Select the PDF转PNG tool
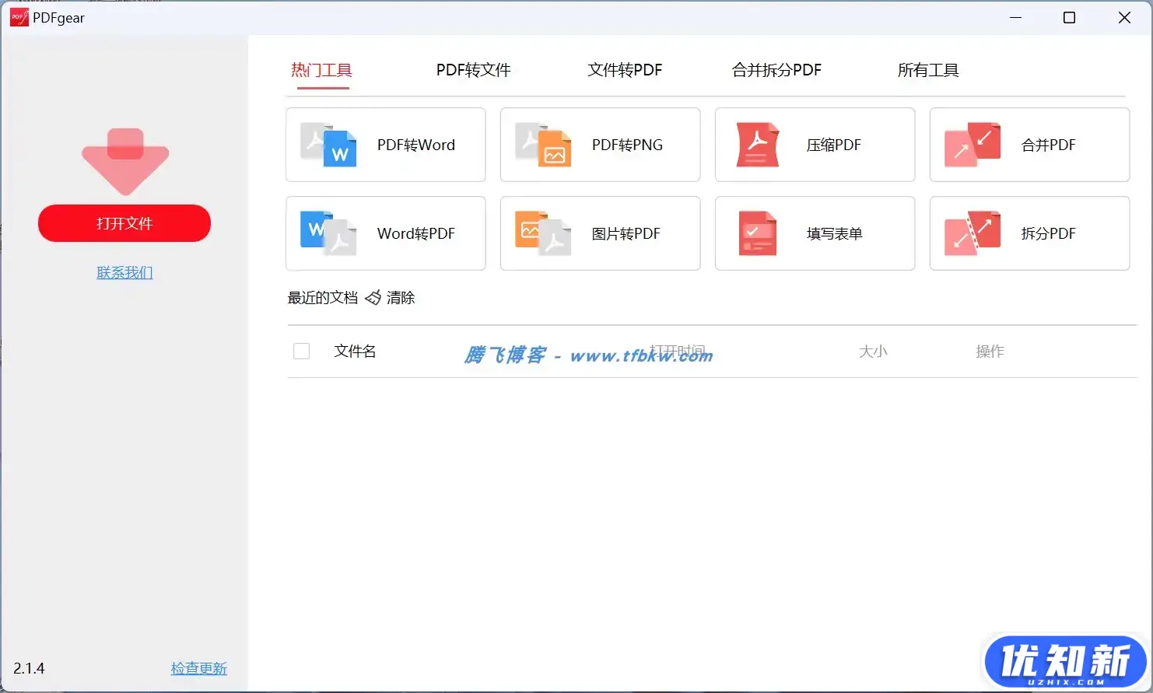 click(600, 145)
